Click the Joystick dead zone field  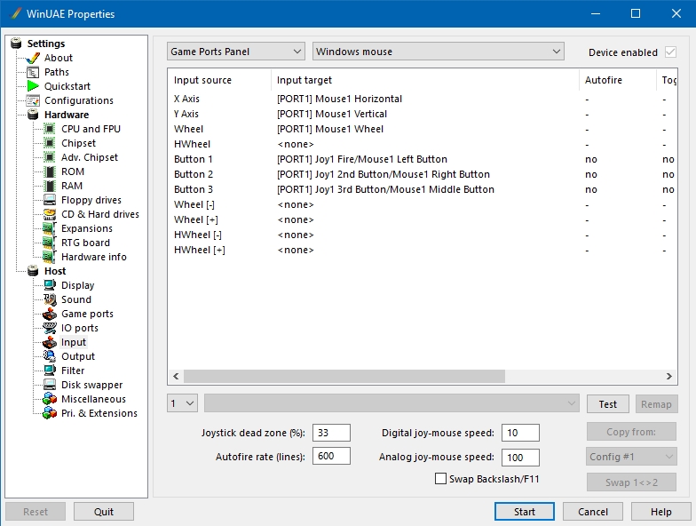coord(331,433)
